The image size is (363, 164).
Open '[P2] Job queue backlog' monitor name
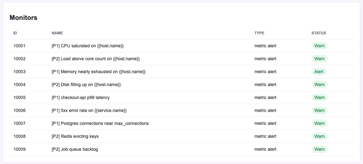pos(75,149)
